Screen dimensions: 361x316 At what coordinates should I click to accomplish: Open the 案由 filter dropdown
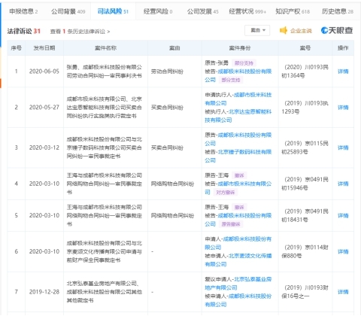[x=257, y=30]
